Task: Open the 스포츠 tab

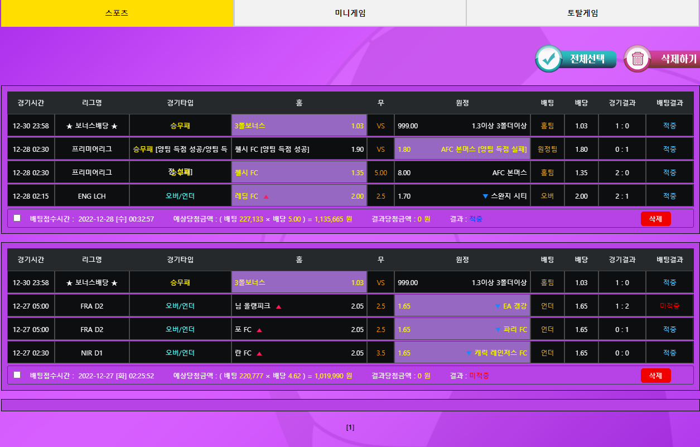Action: coord(117,13)
